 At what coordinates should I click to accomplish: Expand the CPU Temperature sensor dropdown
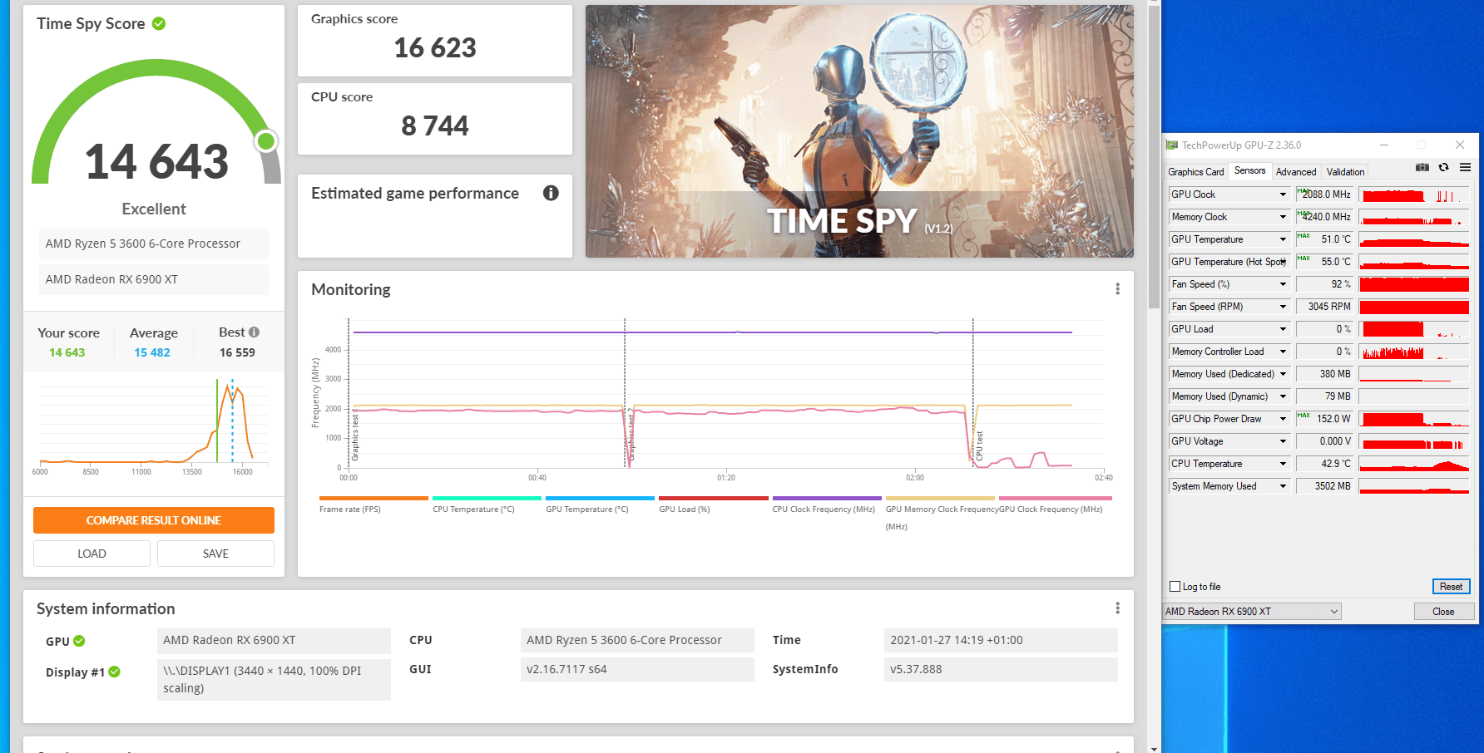(1283, 464)
